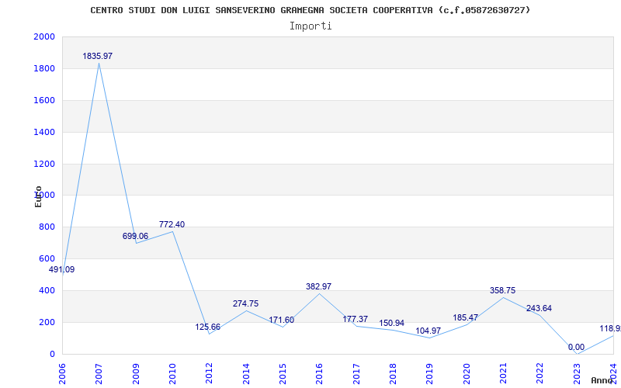Image resolution: width=621 pixels, height=388 pixels.
Task: Click the x-axis year 2021
Action: (x=503, y=373)
